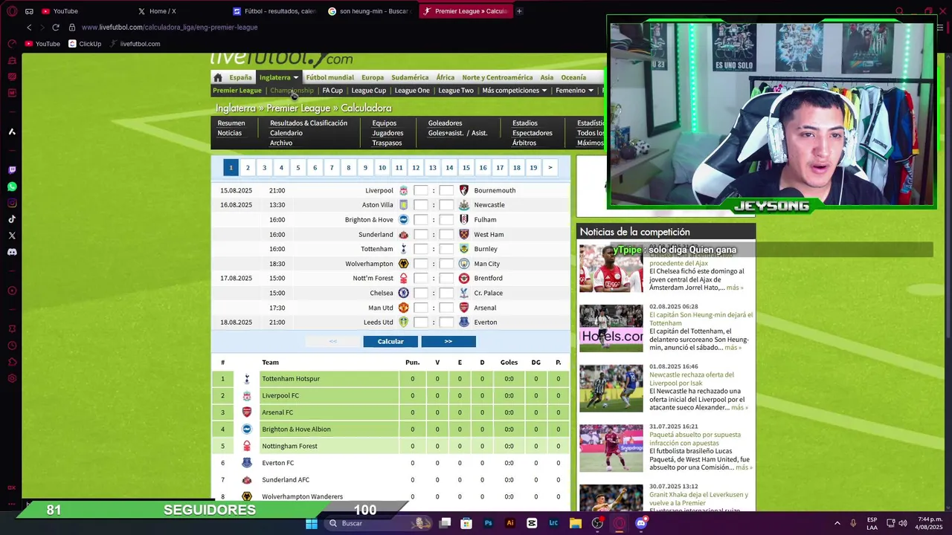Open TikTok from the Opera sidebar

pyautogui.click(x=12, y=219)
